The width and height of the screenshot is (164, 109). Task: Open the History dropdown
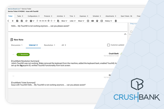point(109,21)
